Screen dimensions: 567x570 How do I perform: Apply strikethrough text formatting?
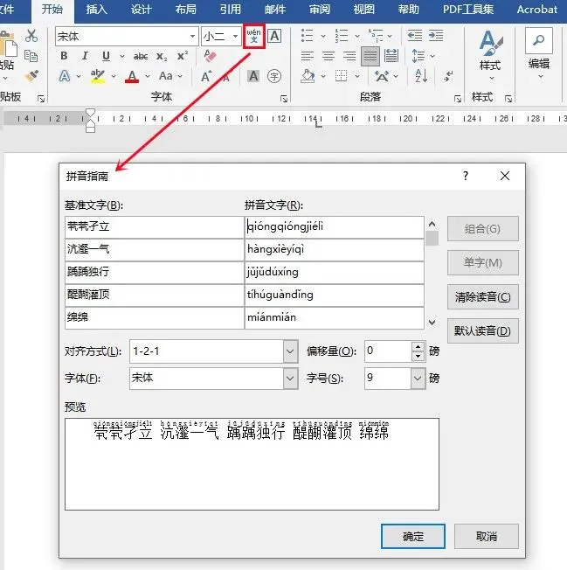(x=142, y=56)
